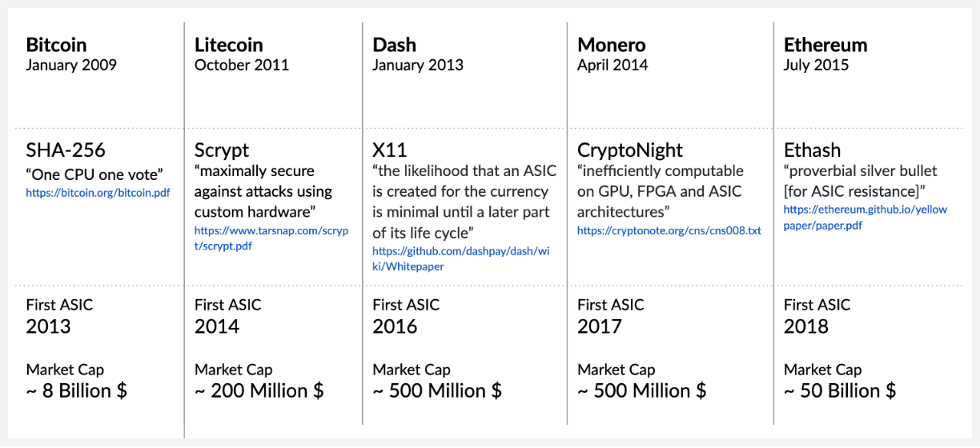
Task: Open the bitcoin.org/bitcoin.pdf link
Action: pyautogui.click(x=98, y=193)
